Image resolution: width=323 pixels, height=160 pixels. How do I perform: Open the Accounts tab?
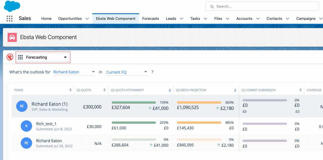244,19
